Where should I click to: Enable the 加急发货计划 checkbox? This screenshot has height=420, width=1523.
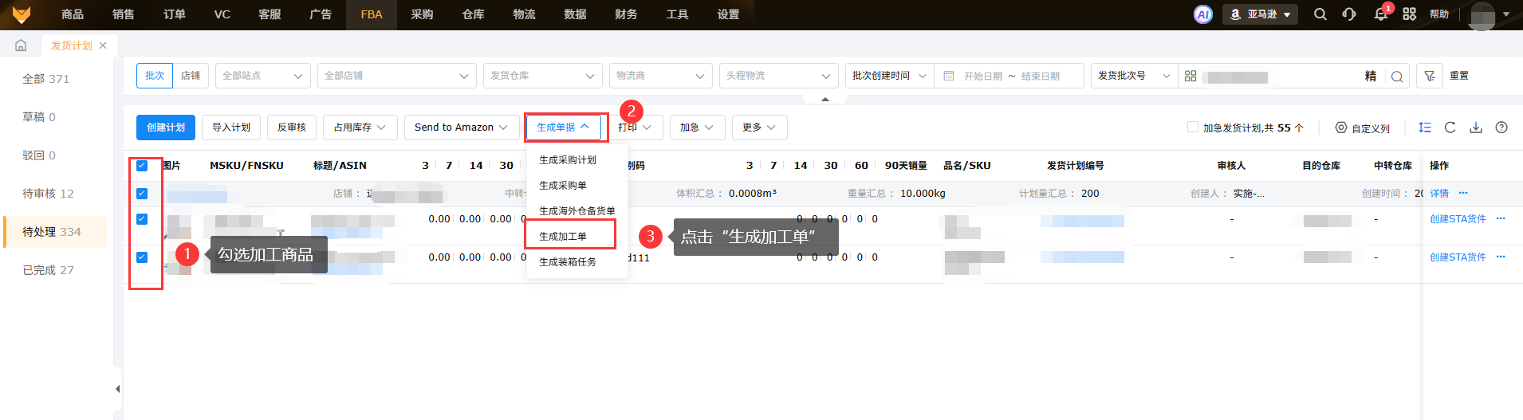click(1193, 127)
